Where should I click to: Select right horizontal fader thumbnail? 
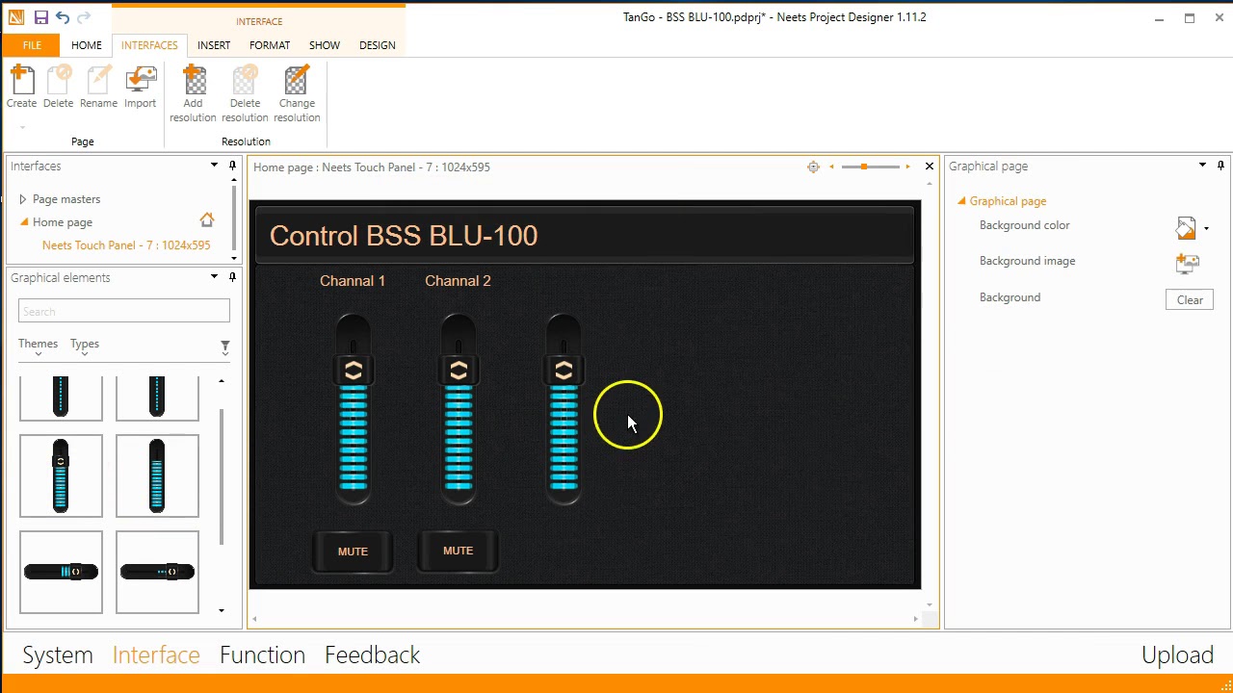(x=157, y=572)
